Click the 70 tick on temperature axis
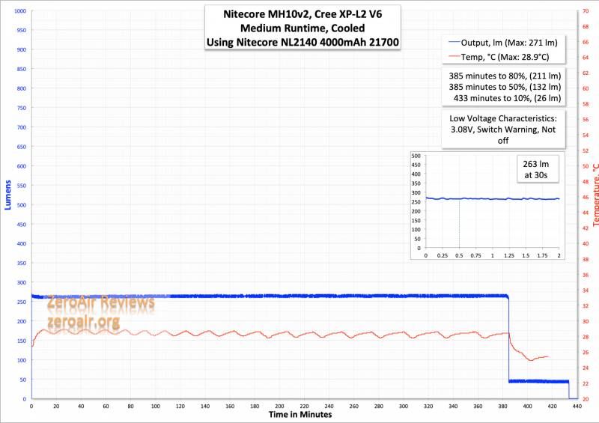Image resolution: width=599 pixels, height=423 pixels. click(586, 11)
